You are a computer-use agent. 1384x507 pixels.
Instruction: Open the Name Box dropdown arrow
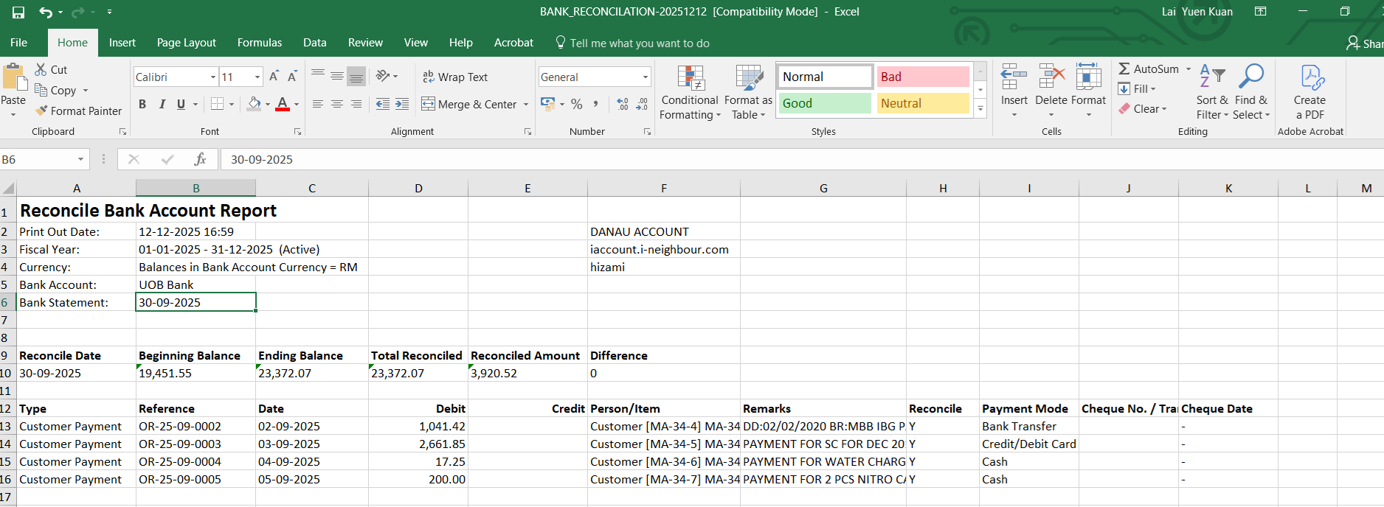pos(80,159)
